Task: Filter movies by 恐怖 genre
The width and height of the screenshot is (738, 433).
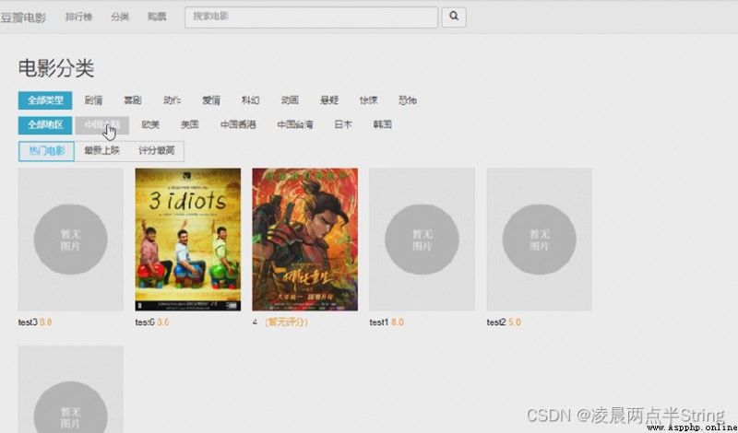Action: point(408,100)
